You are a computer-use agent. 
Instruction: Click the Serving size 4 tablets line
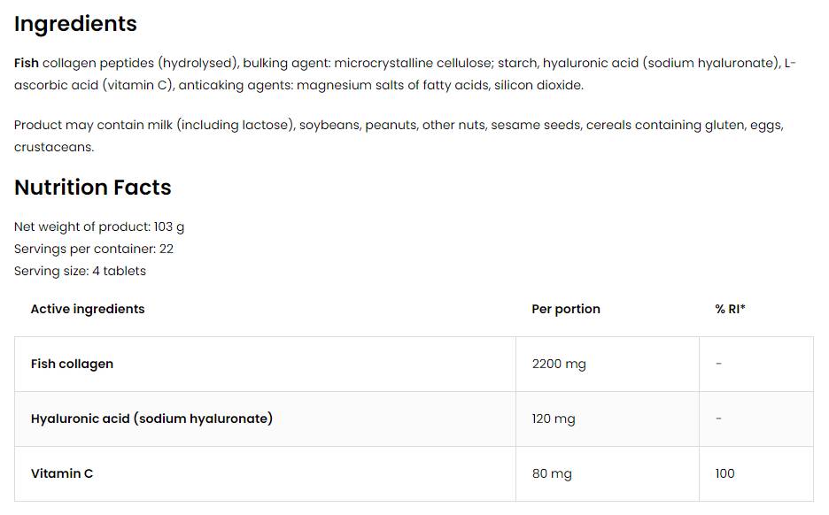click(80, 271)
